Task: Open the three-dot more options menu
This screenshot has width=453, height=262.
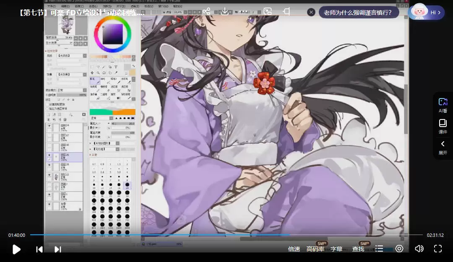Action: tap(244, 12)
